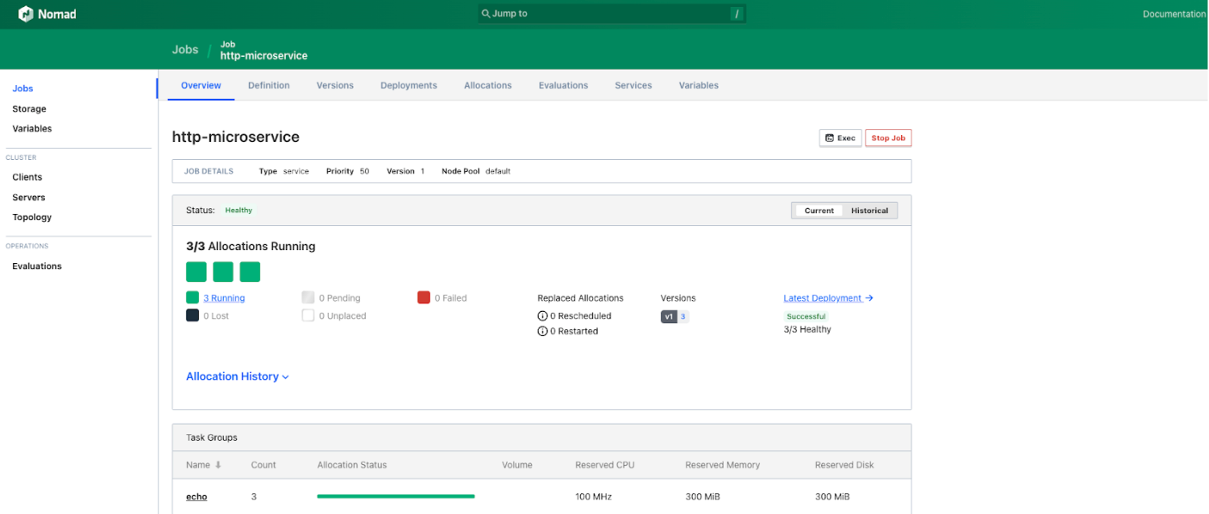The height and width of the screenshot is (514, 1209).
Task: Select the first green running allocation square
Action: tap(195, 271)
